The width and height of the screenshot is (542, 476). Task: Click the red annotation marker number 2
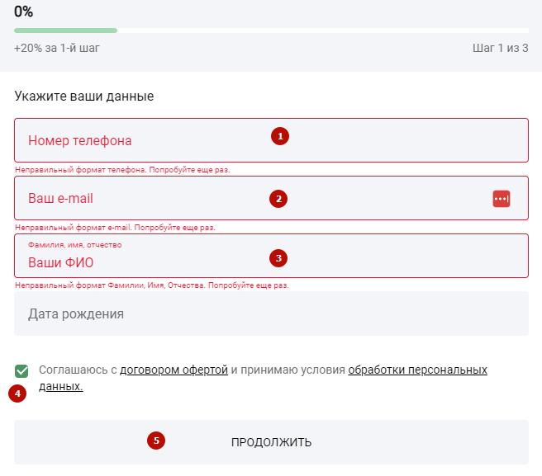coord(278,199)
